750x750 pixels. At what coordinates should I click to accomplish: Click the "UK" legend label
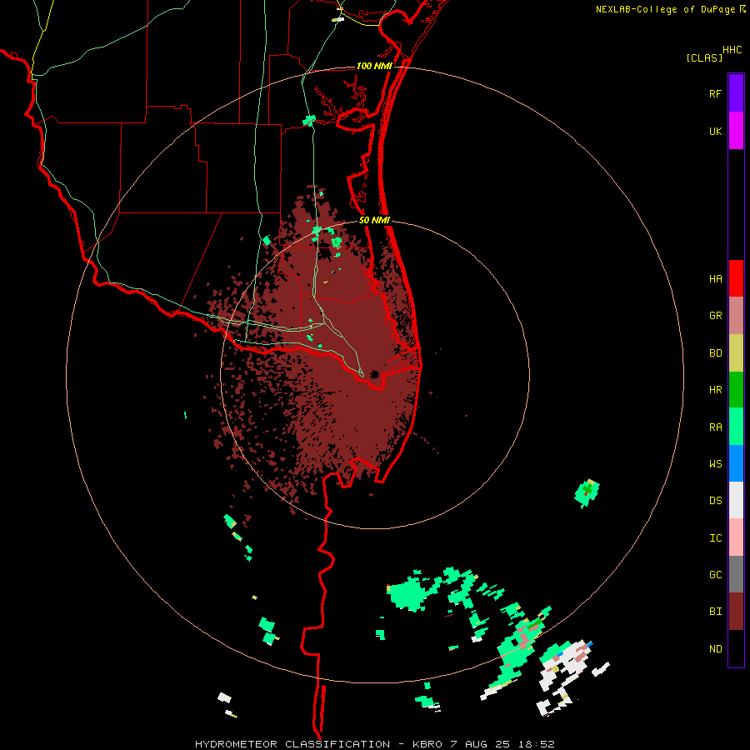click(x=715, y=132)
